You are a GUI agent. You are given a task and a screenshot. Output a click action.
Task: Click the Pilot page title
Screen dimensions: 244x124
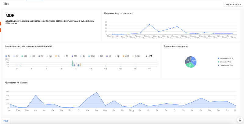point(5,4)
